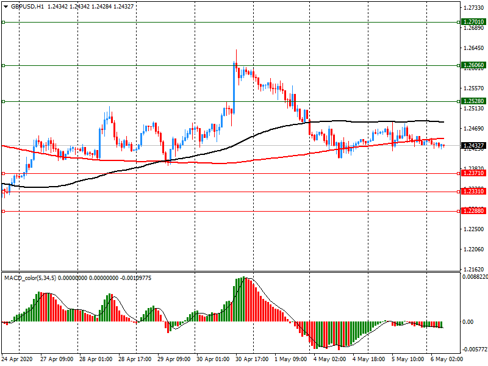This screenshot has height=366, width=488.
Task: Click the 28 Apr 01:00 time label
Action: point(96,359)
